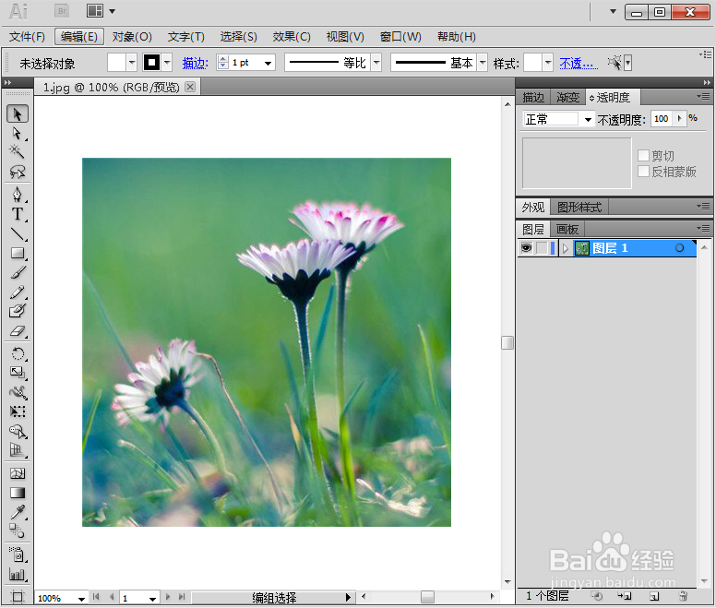716x608 pixels.
Task: Enable the 反相蒙版 checkbox
Action: click(x=643, y=172)
